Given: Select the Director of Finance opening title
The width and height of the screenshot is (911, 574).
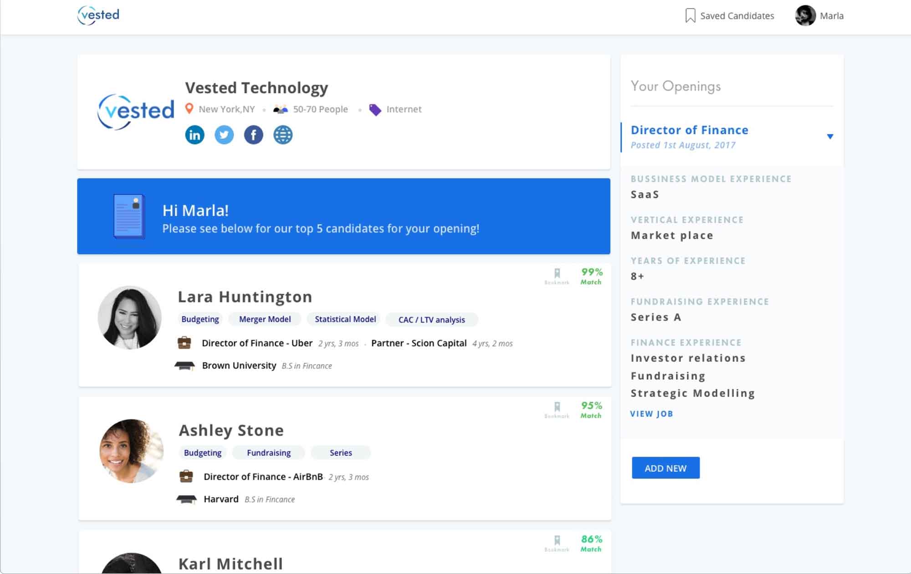Looking at the screenshot, I should [689, 130].
